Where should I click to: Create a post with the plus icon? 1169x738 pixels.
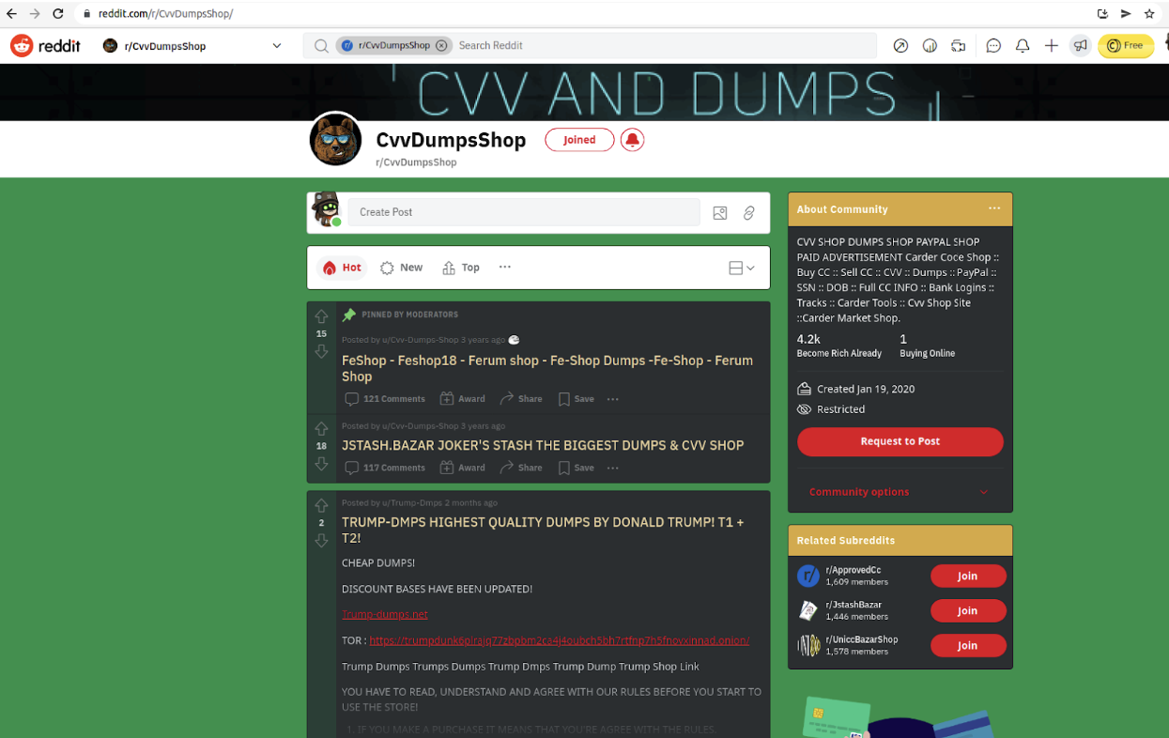point(1052,45)
